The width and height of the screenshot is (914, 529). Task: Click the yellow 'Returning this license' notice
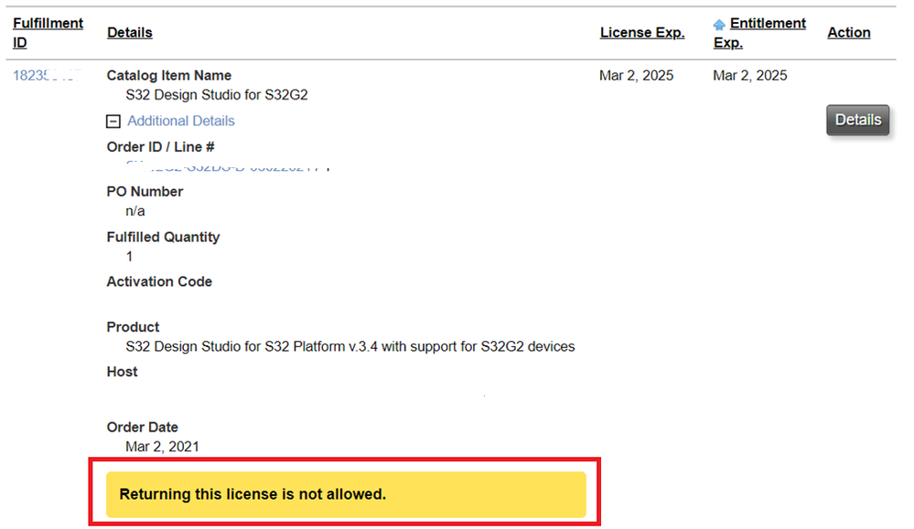tap(346, 495)
